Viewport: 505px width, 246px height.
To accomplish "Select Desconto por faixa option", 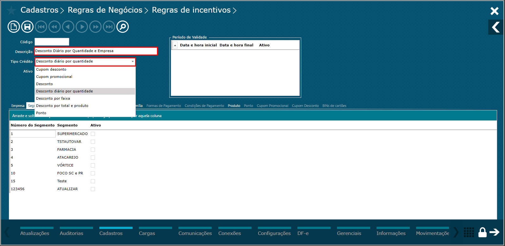I will click(85, 98).
